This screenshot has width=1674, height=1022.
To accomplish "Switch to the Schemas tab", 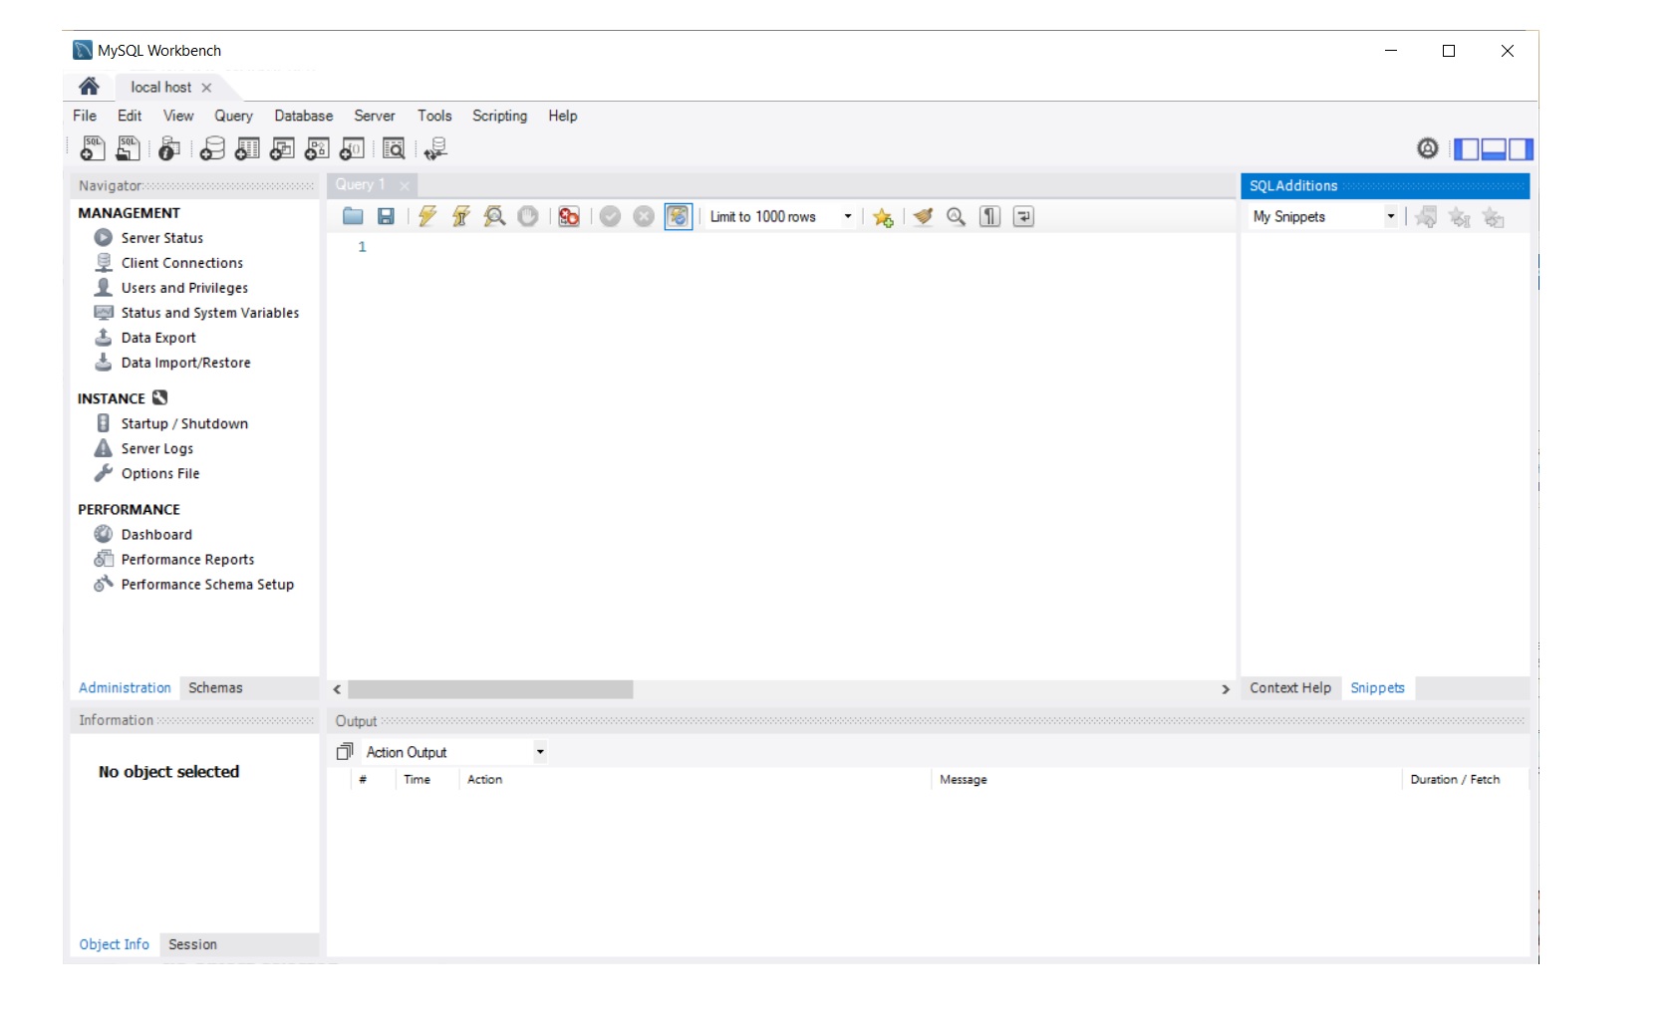I will [215, 687].
